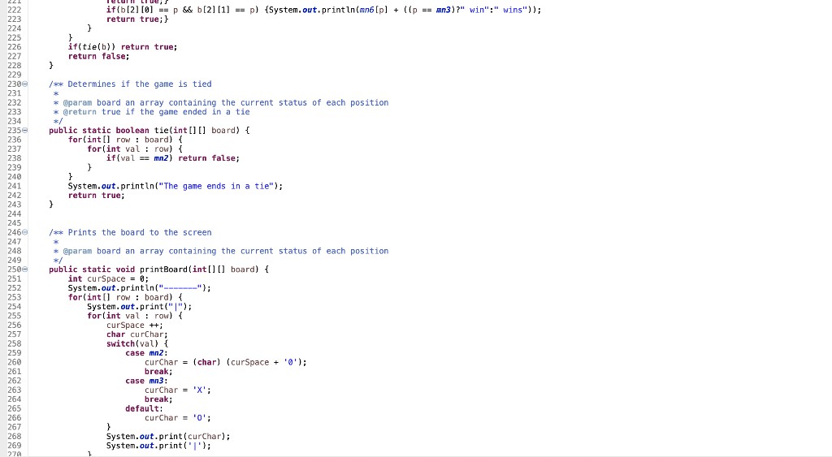The height and width of the screenshot is (457, 832).
Task: Click the "Prints the board to the screen" comment
Action: click(140, 233)
